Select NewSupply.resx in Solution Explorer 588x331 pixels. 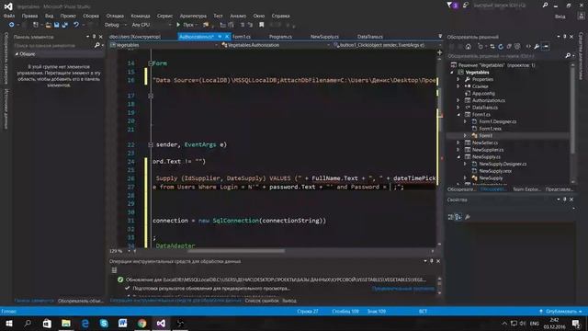pos(495,171)
